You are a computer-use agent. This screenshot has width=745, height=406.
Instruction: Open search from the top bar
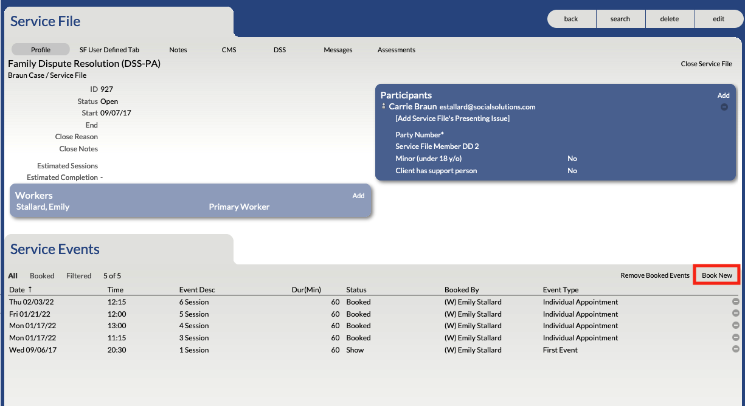tap(620, 19)
